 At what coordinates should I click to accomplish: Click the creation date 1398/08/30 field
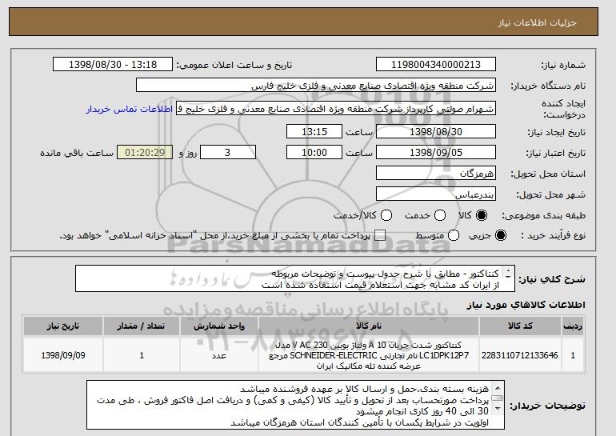[436, 131]
